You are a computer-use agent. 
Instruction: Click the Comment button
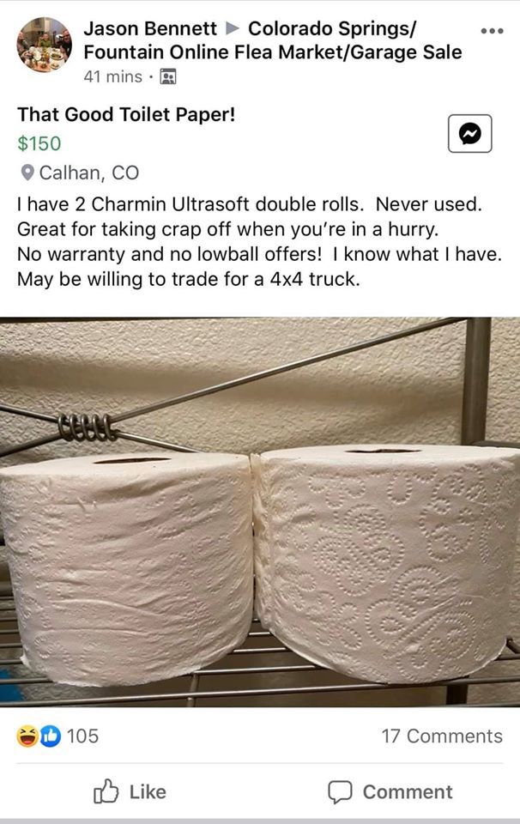click(390, 791)
